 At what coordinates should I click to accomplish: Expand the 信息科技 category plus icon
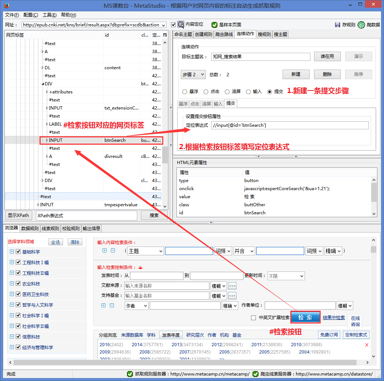point(12,336)
